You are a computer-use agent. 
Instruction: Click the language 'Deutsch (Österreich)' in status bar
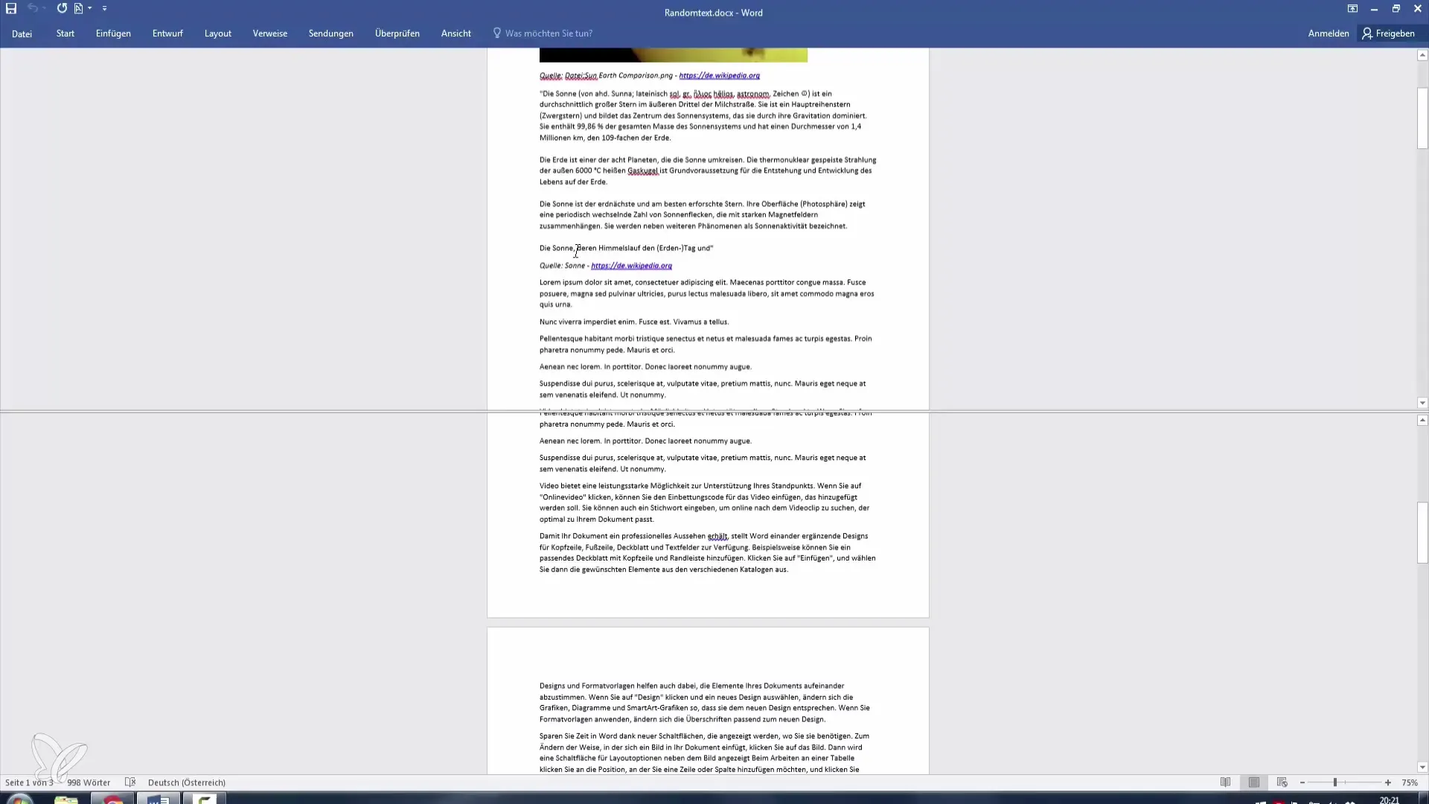pyautogui.click(x=187, y=782)
